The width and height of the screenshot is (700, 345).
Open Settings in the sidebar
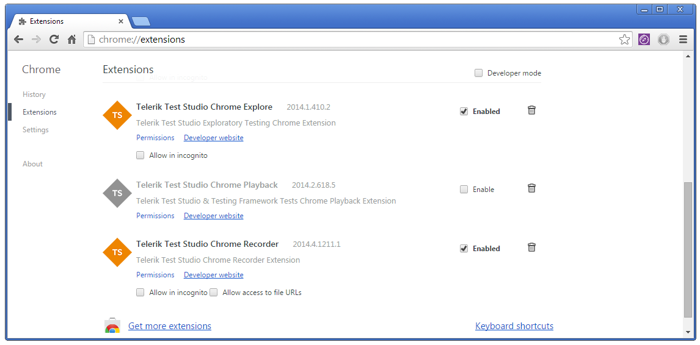[x=35, y=130]
